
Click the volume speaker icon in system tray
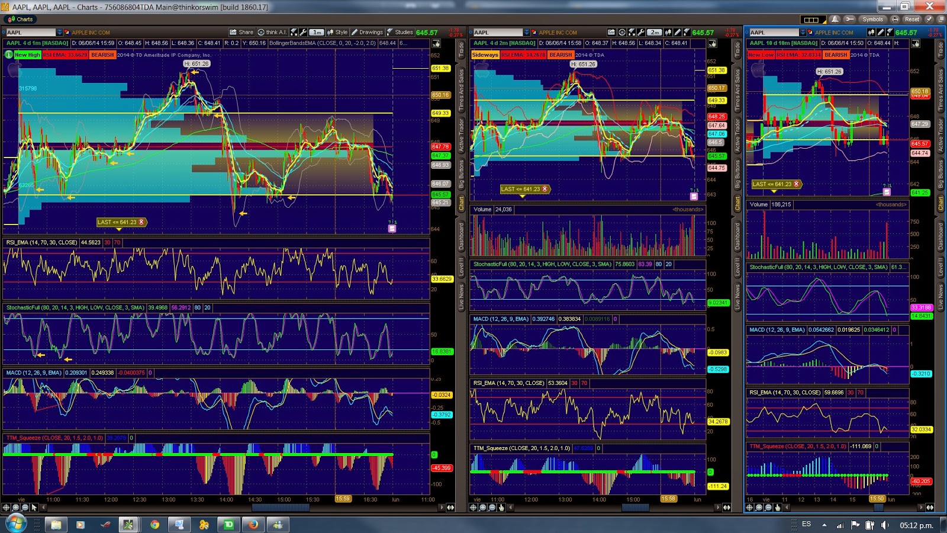[x=885, y=525]
